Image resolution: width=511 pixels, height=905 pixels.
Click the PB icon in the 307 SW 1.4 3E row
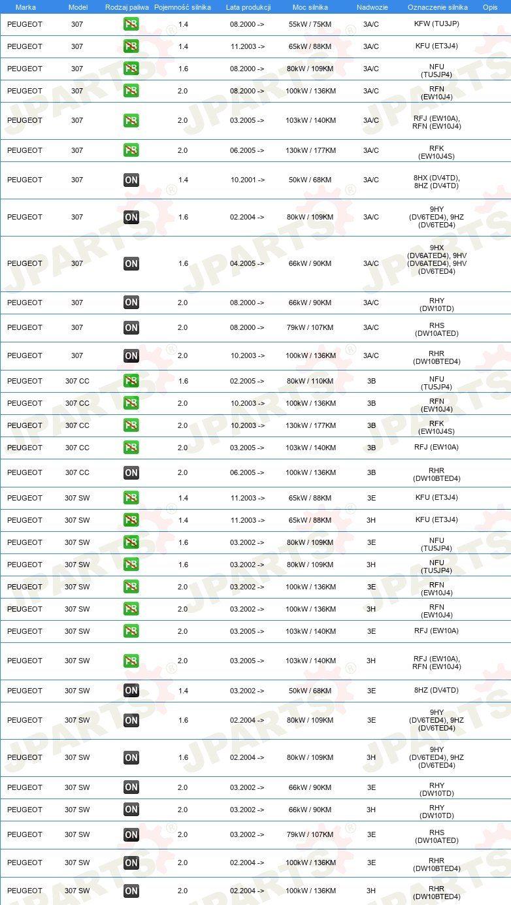tap(131, 498)
